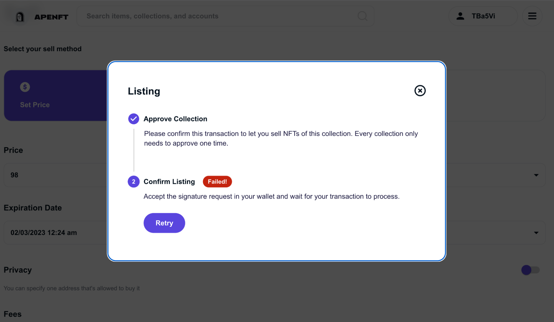Click the Confirm Listing step title
This screenshot has width=554, height=322.
click(169, 182)
